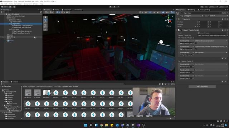Click the Play button
Viewport: 229px width, 128px height.
click(x=111, y=7)
